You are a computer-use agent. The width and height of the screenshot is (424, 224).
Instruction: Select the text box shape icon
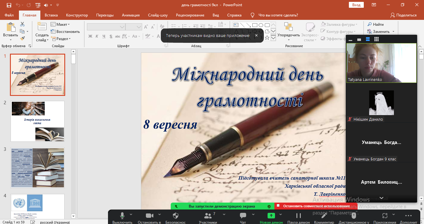(236, 25)
